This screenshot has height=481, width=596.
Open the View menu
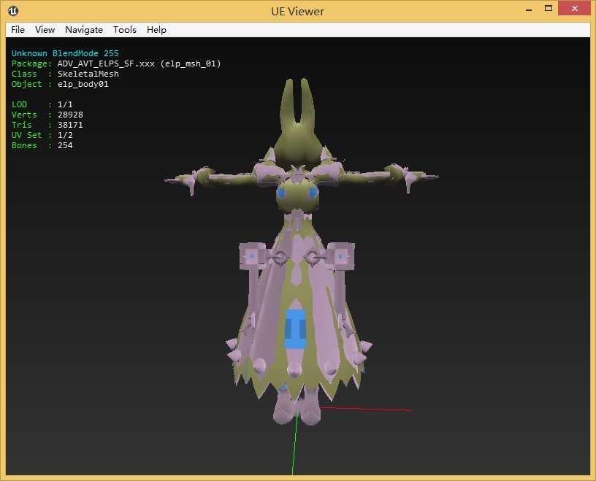(x=45, y=30)
